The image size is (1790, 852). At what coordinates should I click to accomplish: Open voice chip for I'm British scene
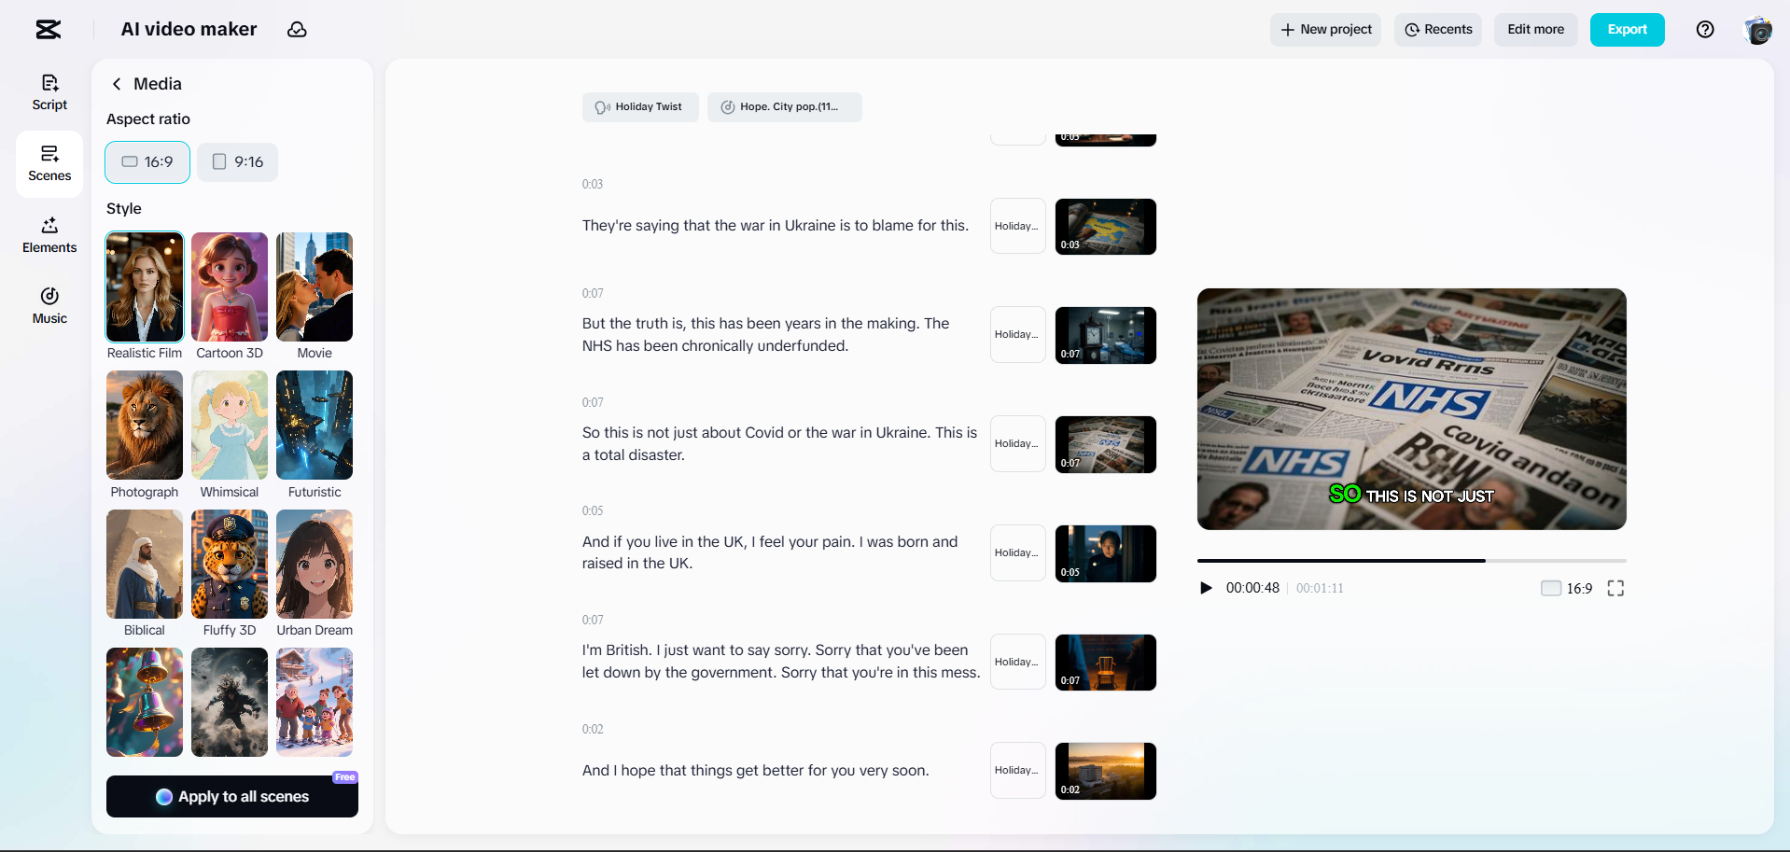point(1018,662)
